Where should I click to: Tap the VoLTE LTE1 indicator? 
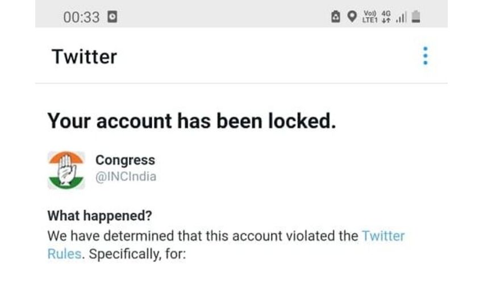coord(369,17)
